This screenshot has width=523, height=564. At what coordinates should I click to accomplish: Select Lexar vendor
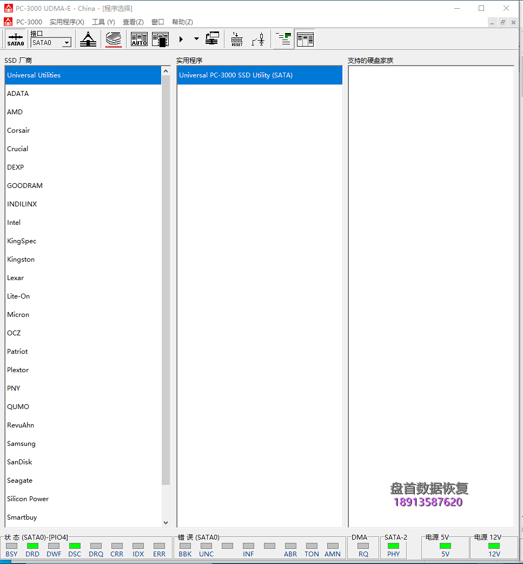coord(83,278)
